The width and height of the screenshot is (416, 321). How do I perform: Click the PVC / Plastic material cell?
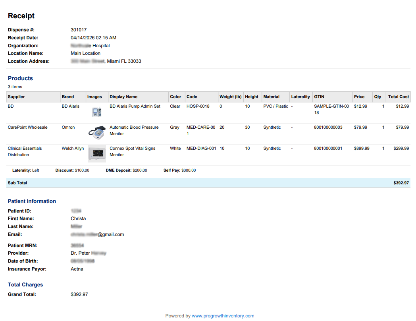(x=275, y=106)
